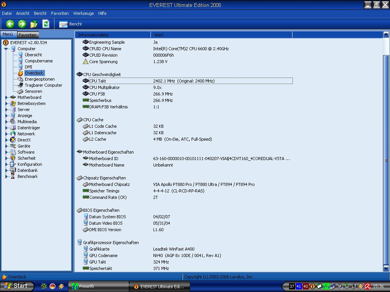Expand the Server tree node
This screenshot has height=292, width=390.
pos(6,109)
